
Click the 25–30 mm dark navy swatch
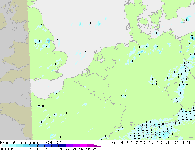tap(62, 146)
